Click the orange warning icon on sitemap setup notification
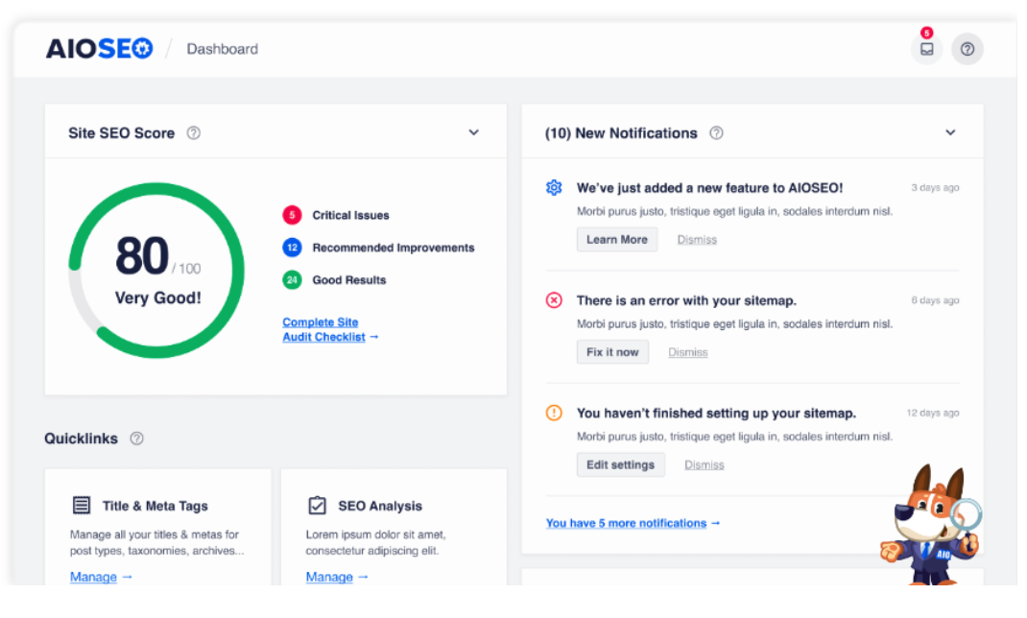 coord(554,413)
